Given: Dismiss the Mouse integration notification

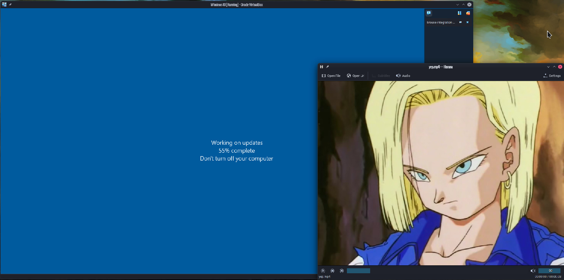Looking at the screenshot, I should pos(467,22).
